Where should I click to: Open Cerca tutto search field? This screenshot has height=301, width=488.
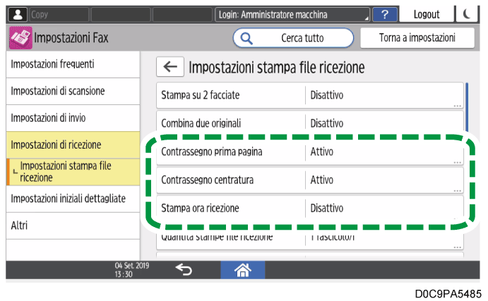[293, 38]
